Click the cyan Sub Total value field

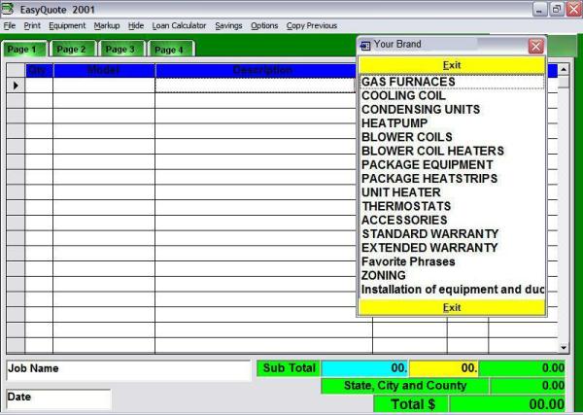364,368
